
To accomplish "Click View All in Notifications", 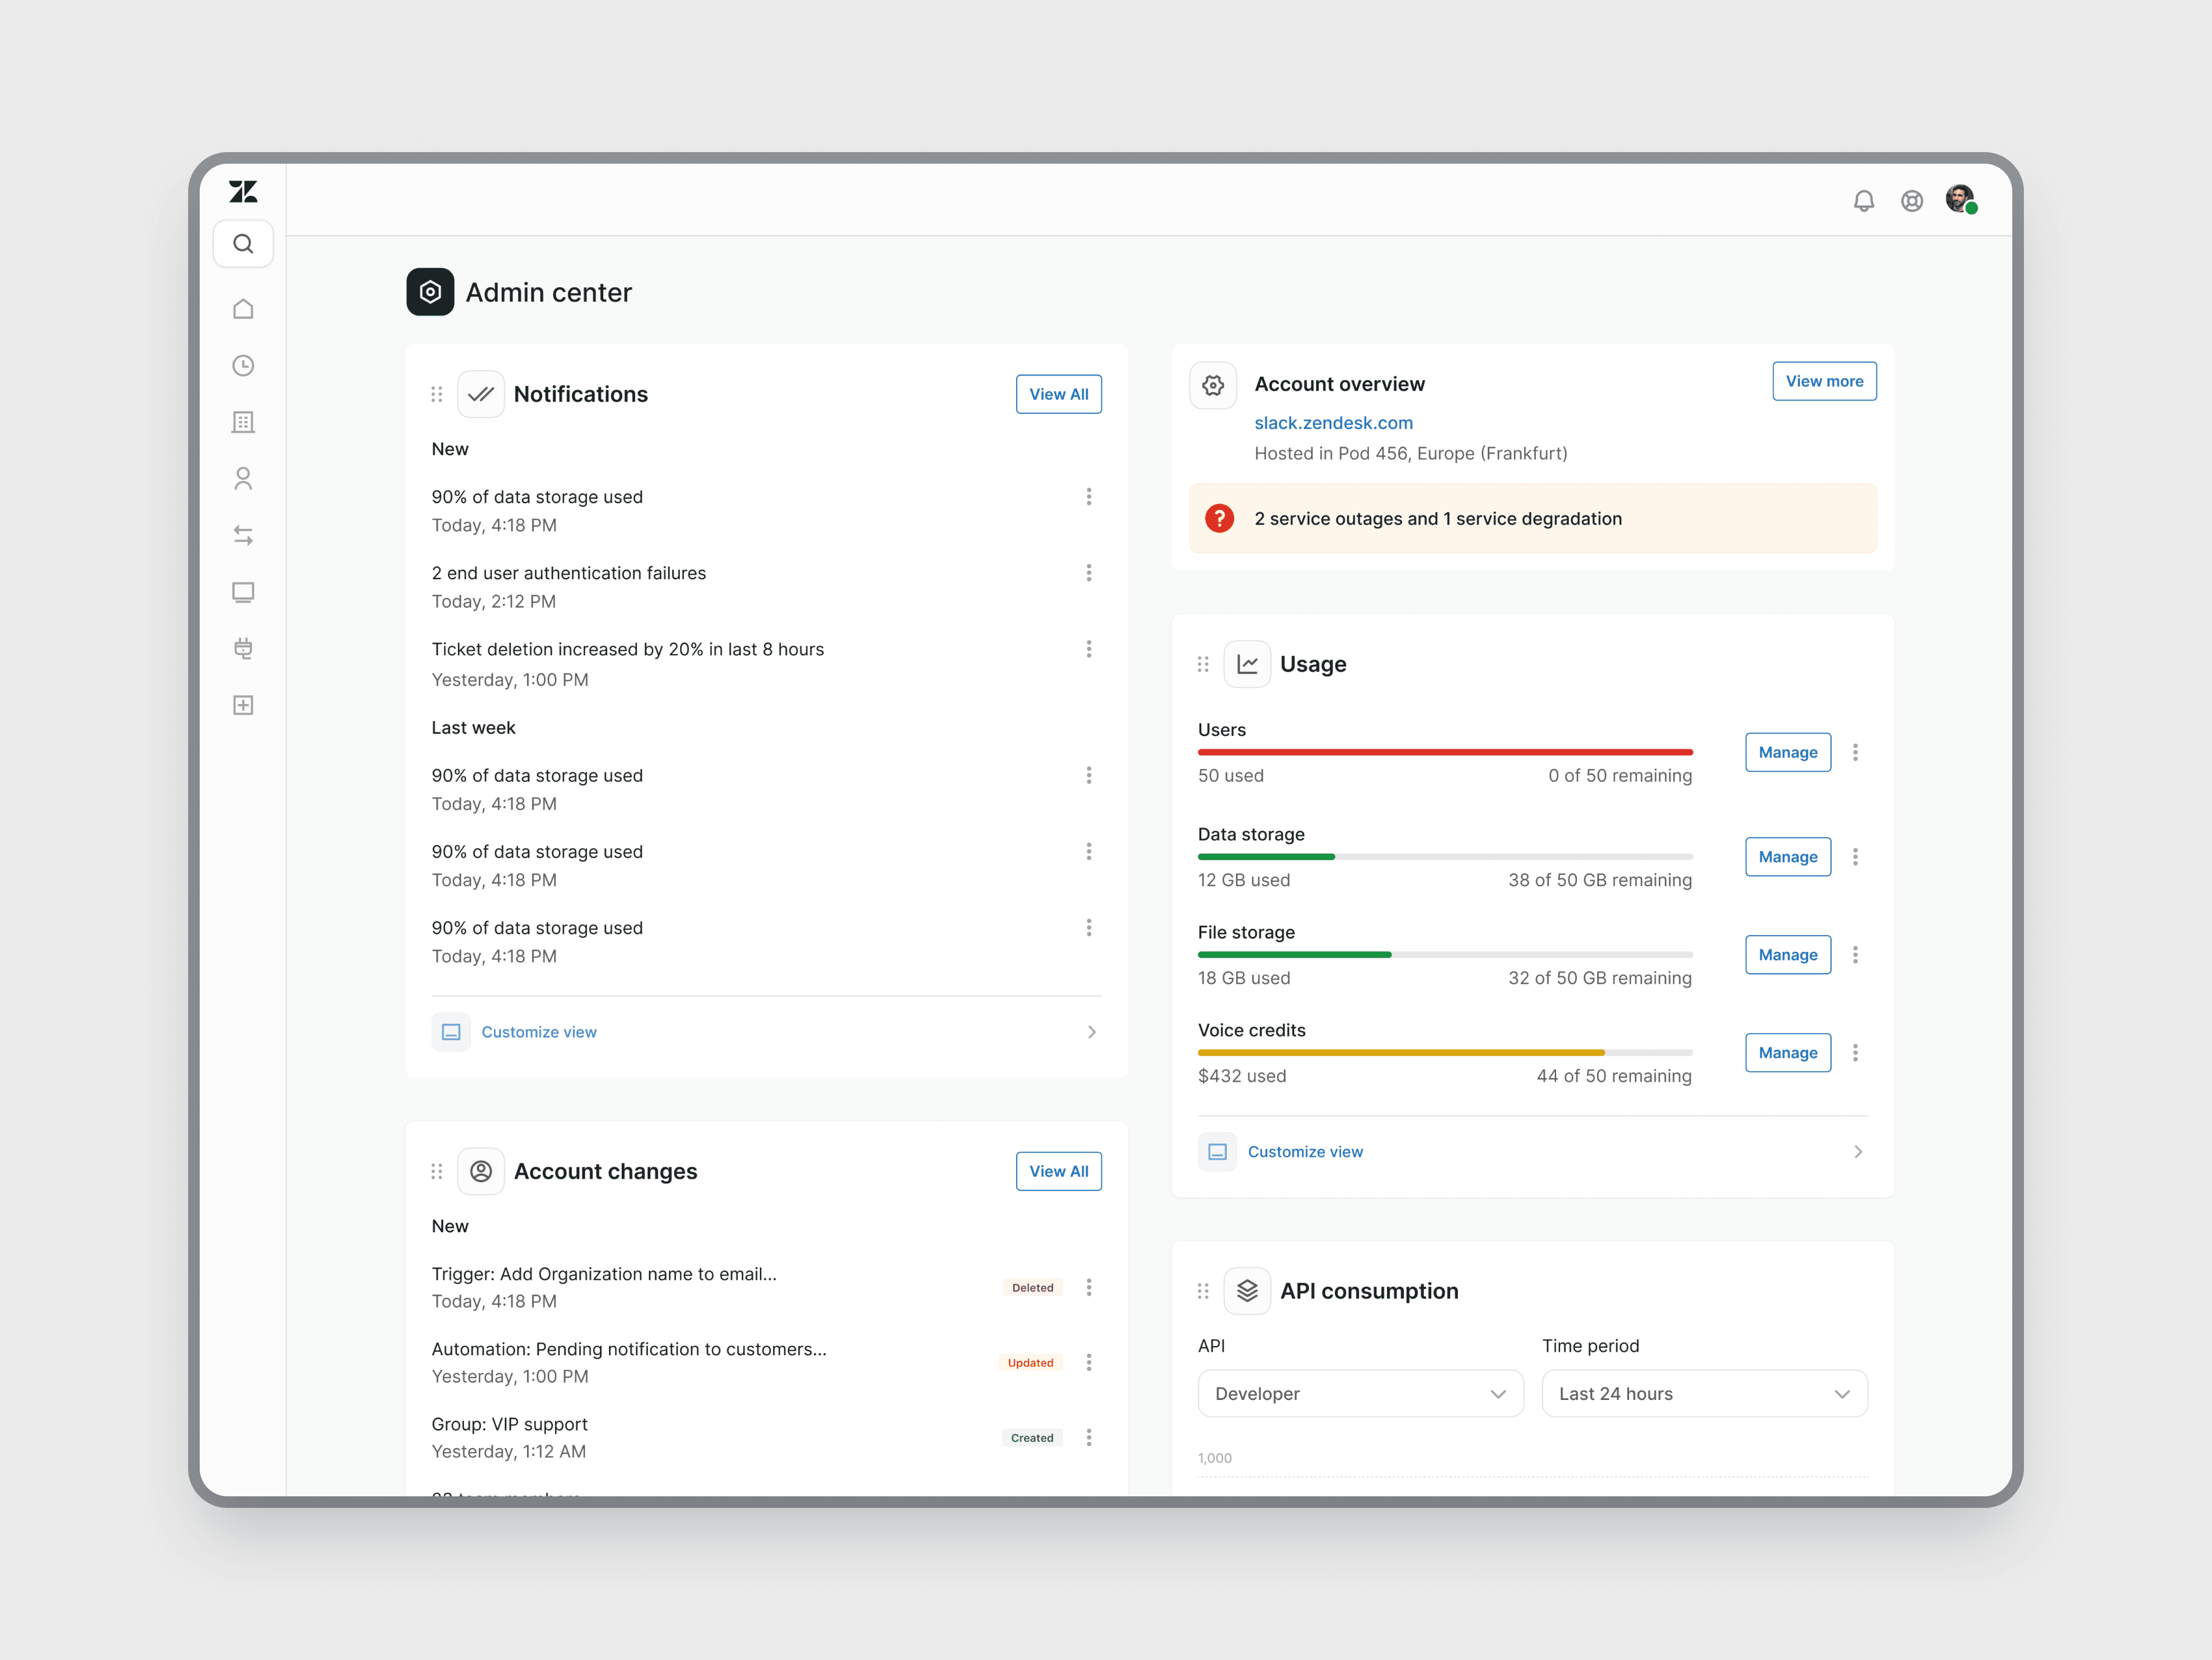I will 1058,394.
